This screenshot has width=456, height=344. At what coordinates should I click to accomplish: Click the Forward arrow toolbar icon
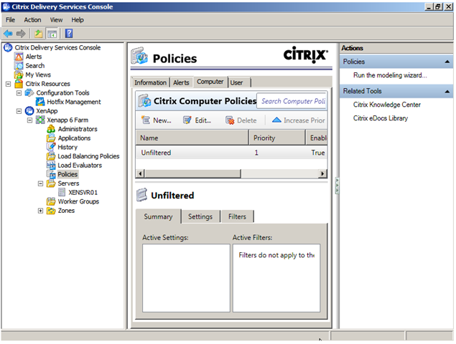(x=21, y=34)
